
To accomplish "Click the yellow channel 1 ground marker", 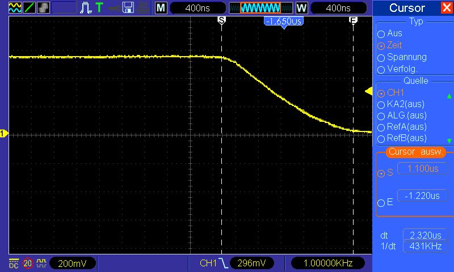I will (x=4, y=133).
